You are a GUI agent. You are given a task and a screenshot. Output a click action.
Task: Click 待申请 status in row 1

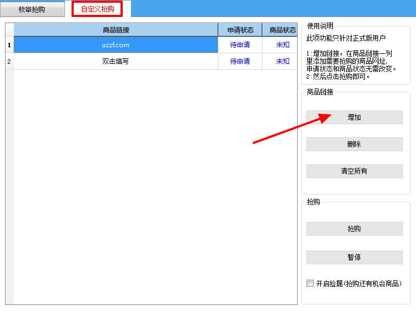click(x=240, y=45)
